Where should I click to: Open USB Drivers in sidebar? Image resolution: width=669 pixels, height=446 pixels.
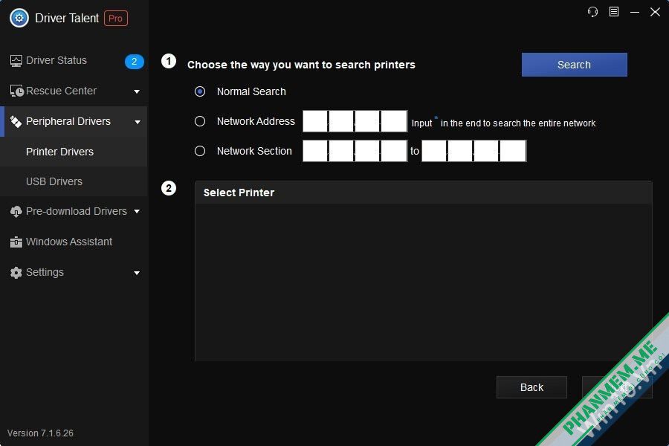pos(74,181)
